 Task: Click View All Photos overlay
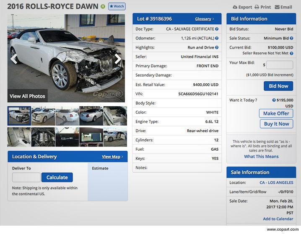tap(27, 96)
